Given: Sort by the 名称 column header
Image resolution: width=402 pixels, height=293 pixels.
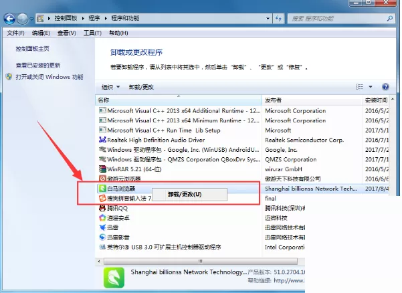Looking at the screenshot, I should click(x=179, y=100).
